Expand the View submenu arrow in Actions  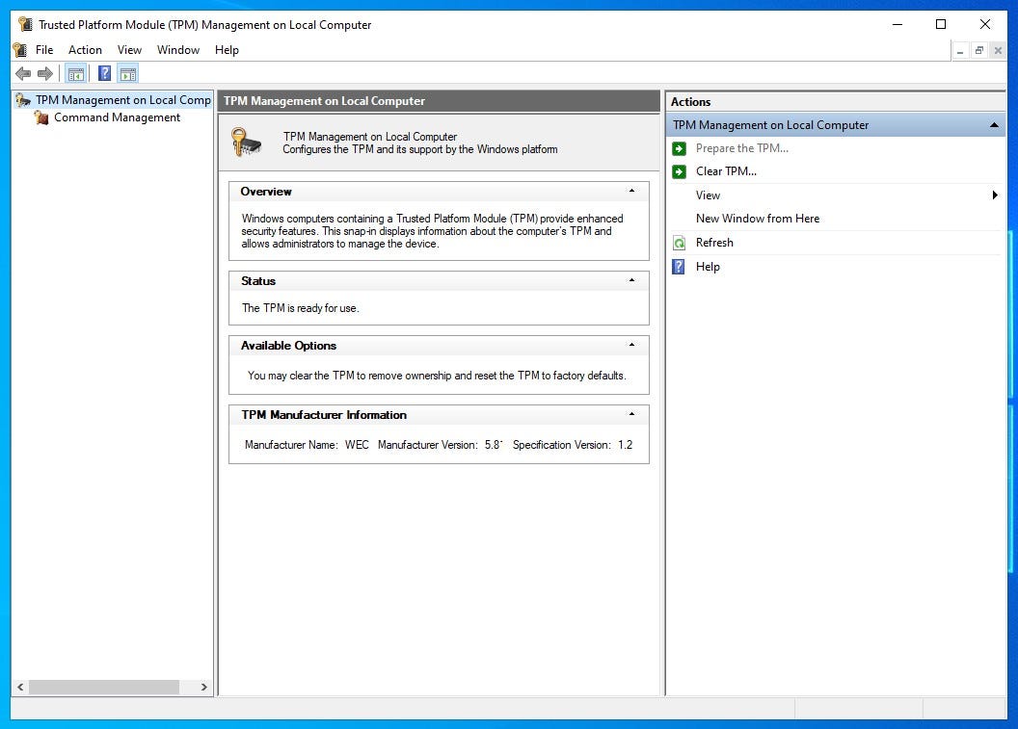point(995,195)
